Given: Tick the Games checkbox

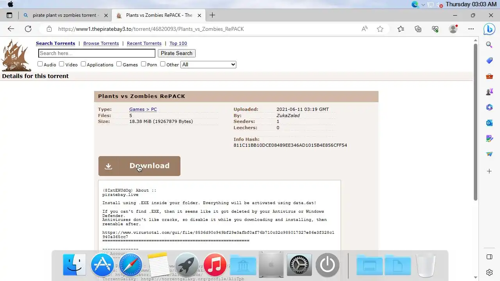Looking at the screenshot, I should tap(119, 64).
